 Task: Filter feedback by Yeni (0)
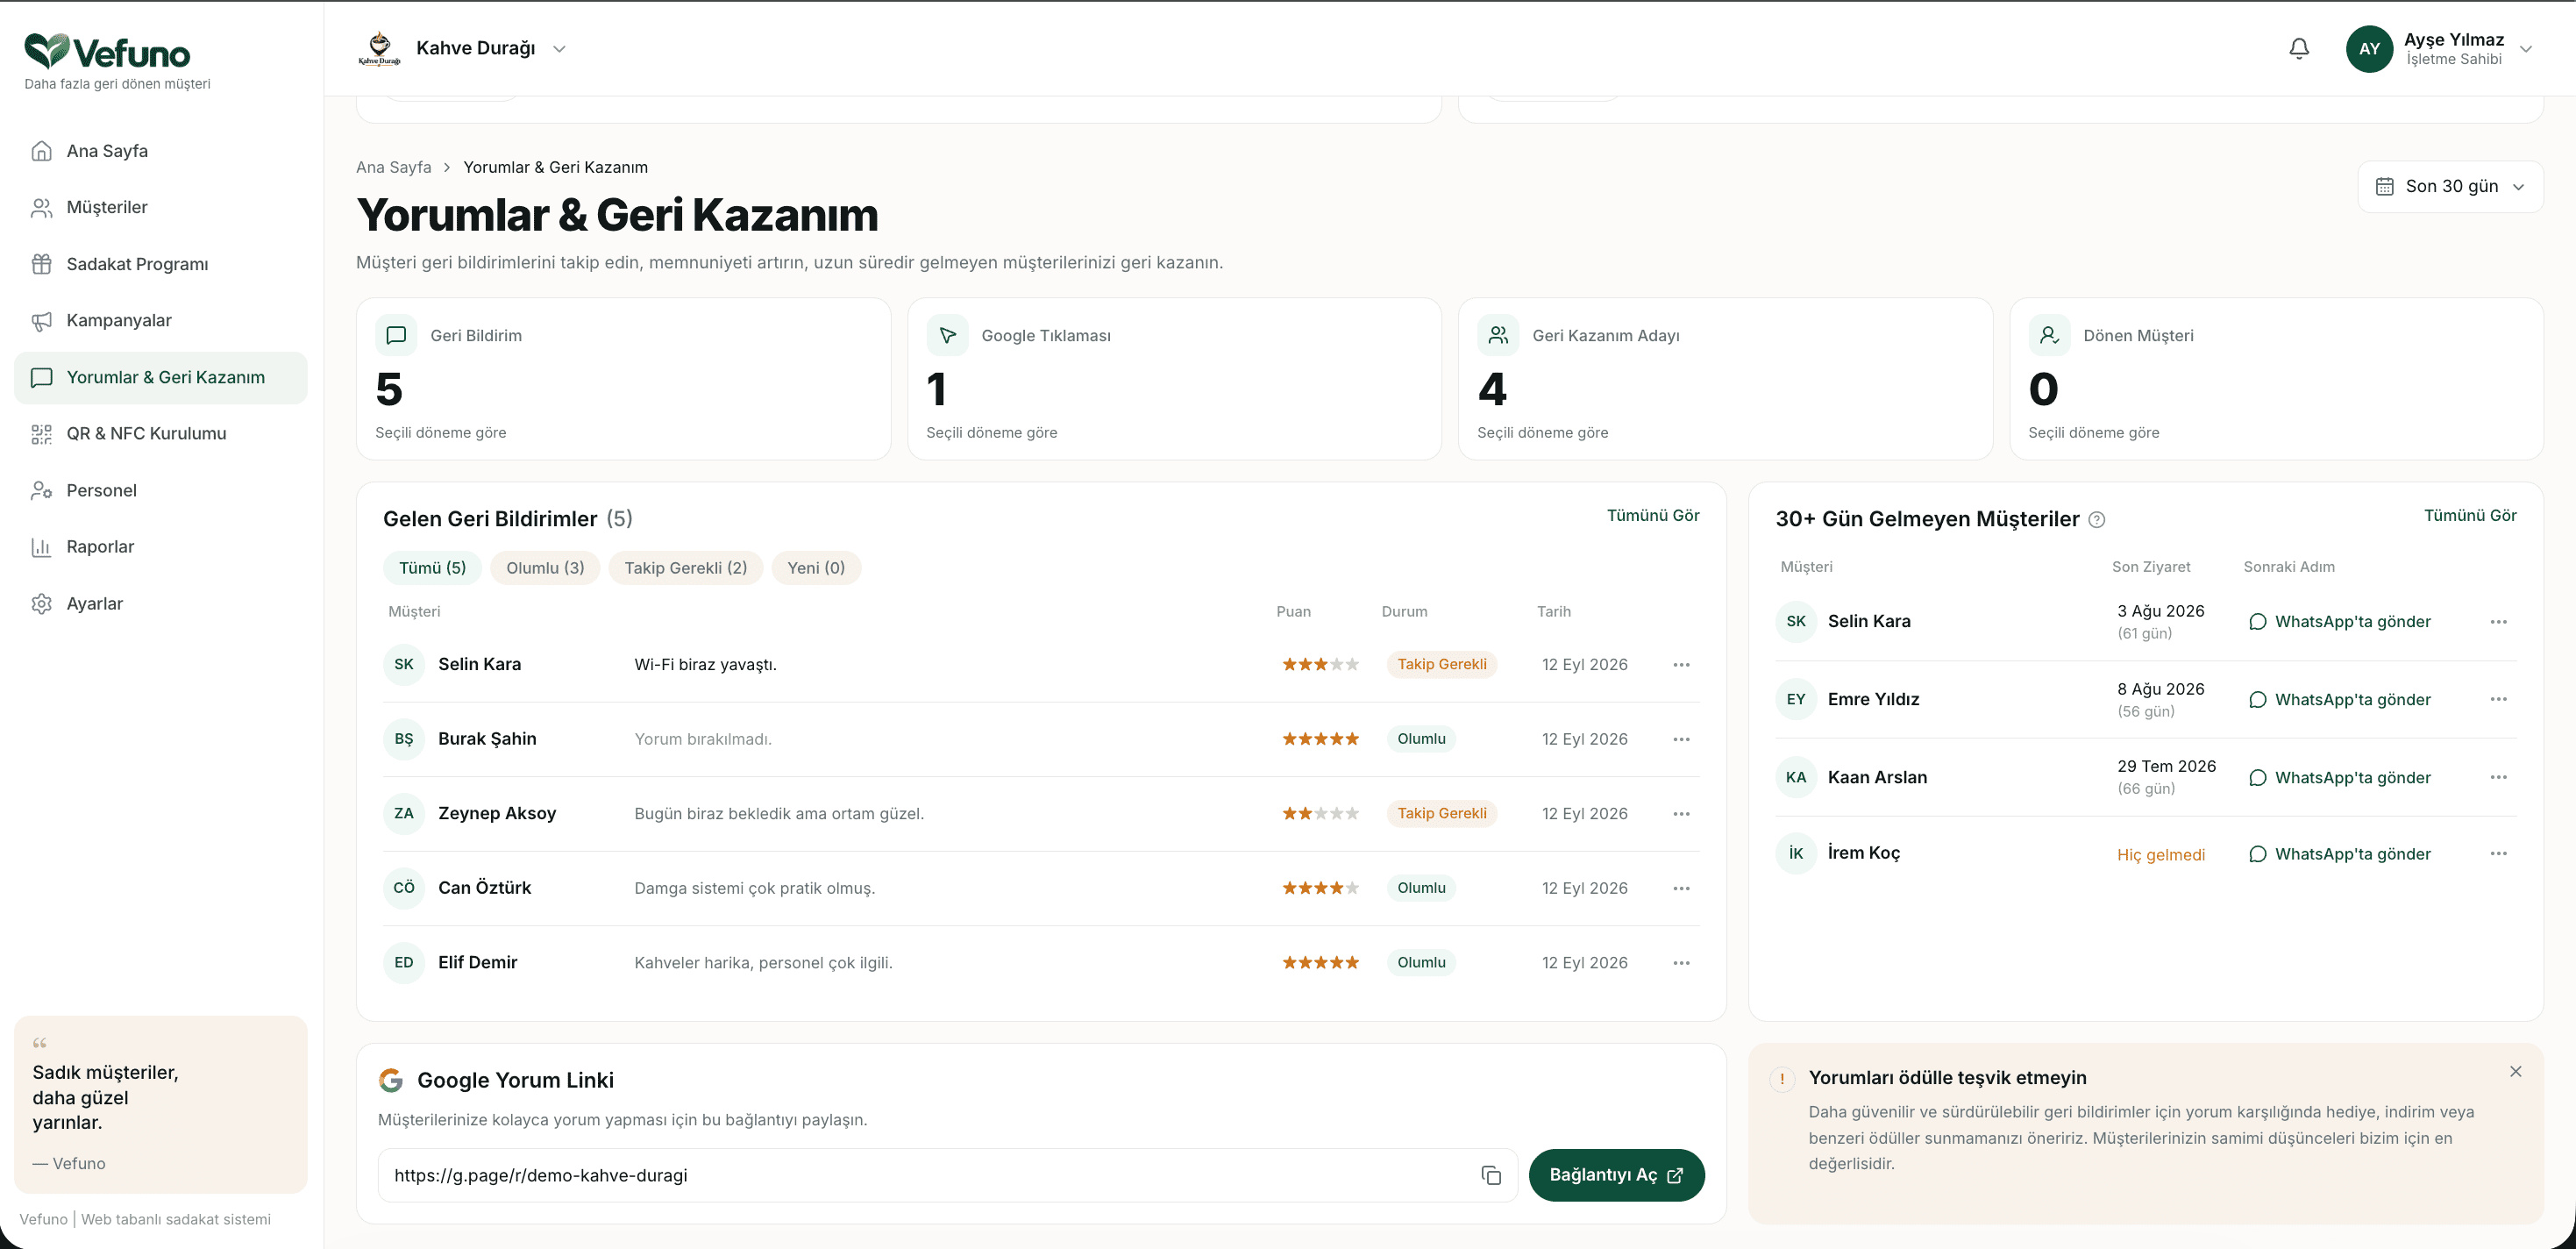816,568
